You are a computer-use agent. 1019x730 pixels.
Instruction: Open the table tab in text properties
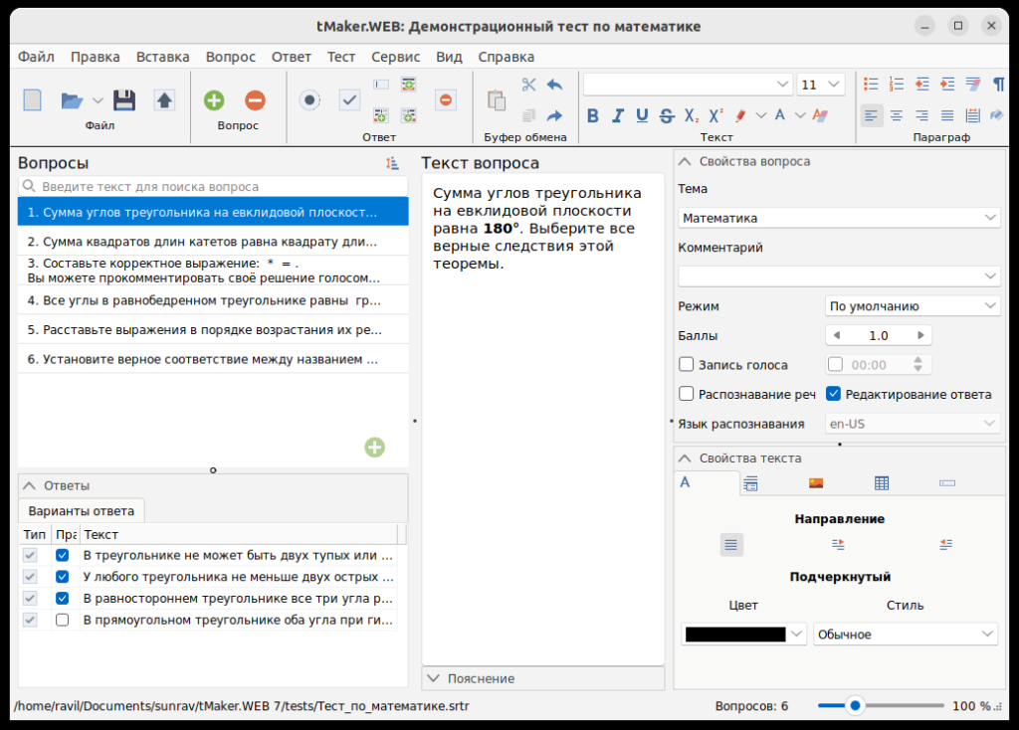click(882, 482)
